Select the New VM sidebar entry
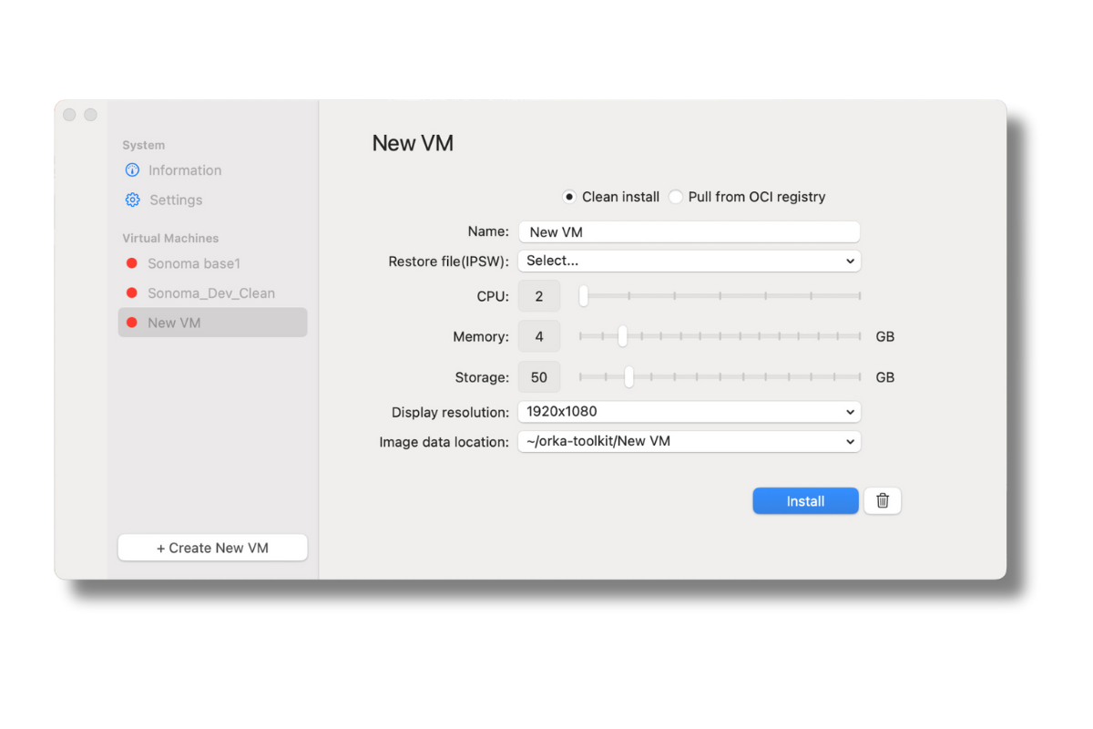This screenshot has width=1093, height=729. click(212, 323)
